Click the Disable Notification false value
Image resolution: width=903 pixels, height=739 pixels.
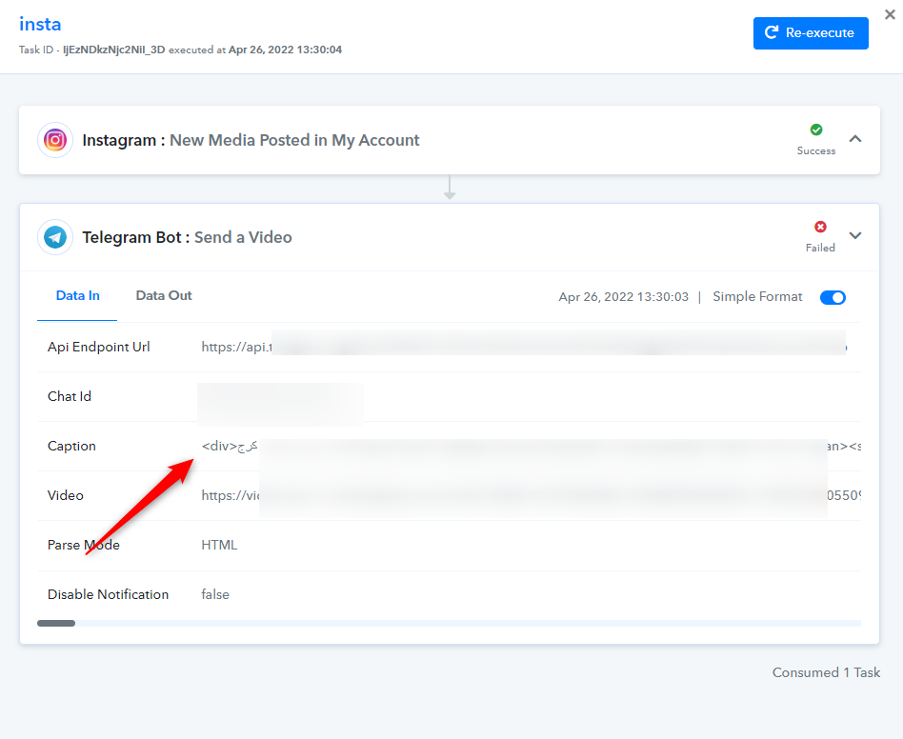click(x=215, y=594)
